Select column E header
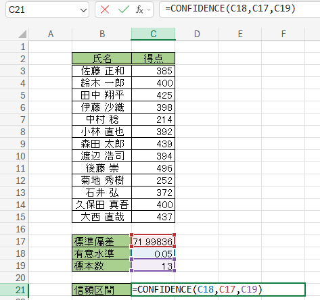Image resolution: width=320 pixels, height=300 pixels. point(240,34)
